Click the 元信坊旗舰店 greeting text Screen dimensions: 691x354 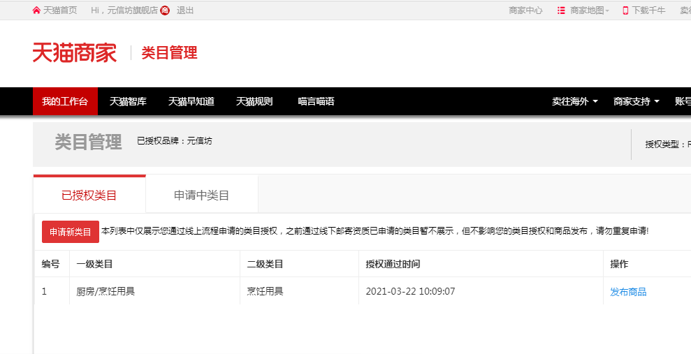point(133,10)
